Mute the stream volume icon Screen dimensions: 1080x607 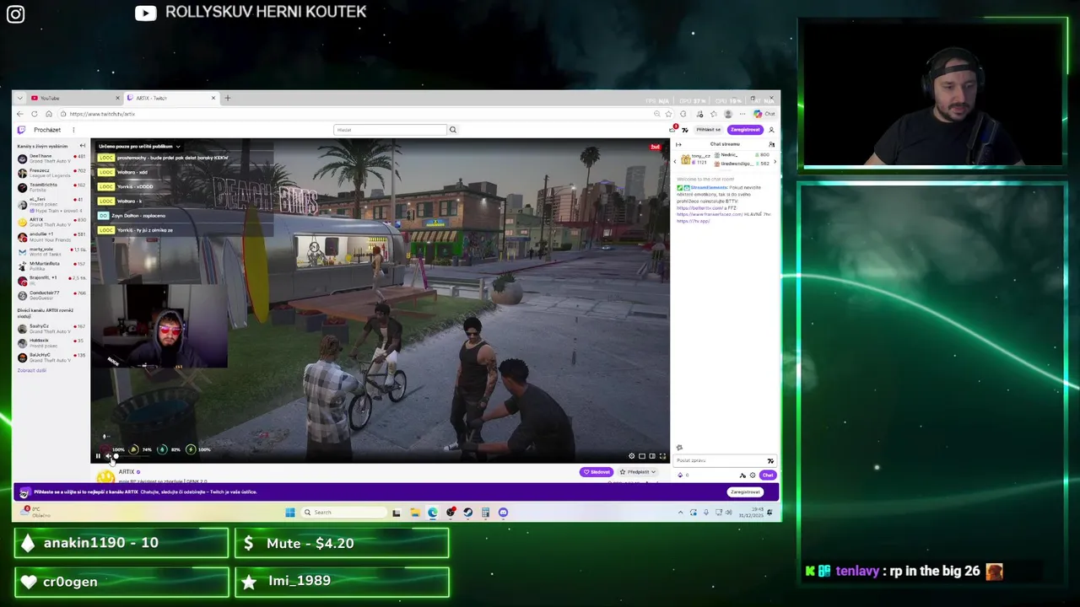(x=109, y=456)
